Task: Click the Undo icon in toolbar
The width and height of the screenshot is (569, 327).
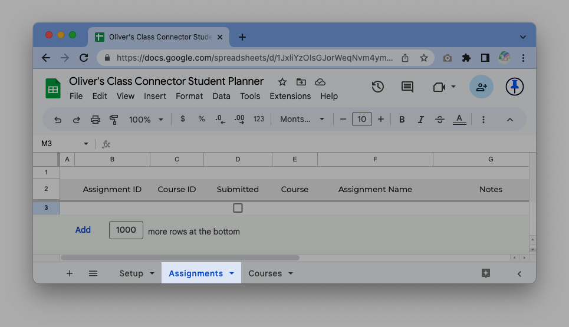Action: (x=58, y=120)
